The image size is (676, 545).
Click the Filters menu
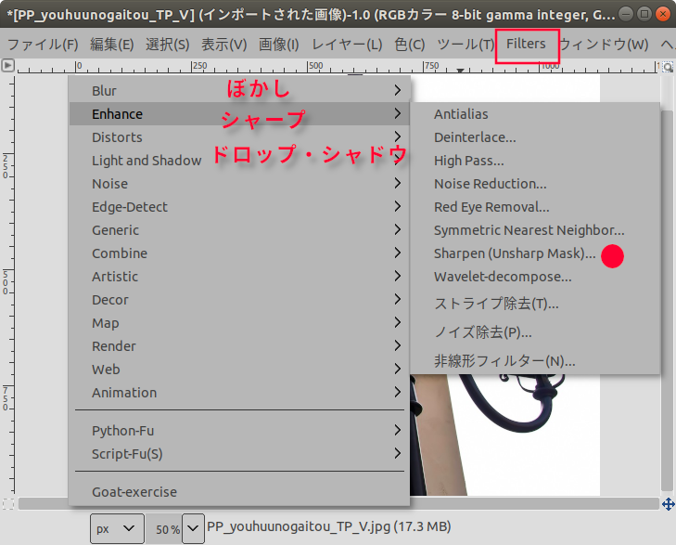coord(526,44)
